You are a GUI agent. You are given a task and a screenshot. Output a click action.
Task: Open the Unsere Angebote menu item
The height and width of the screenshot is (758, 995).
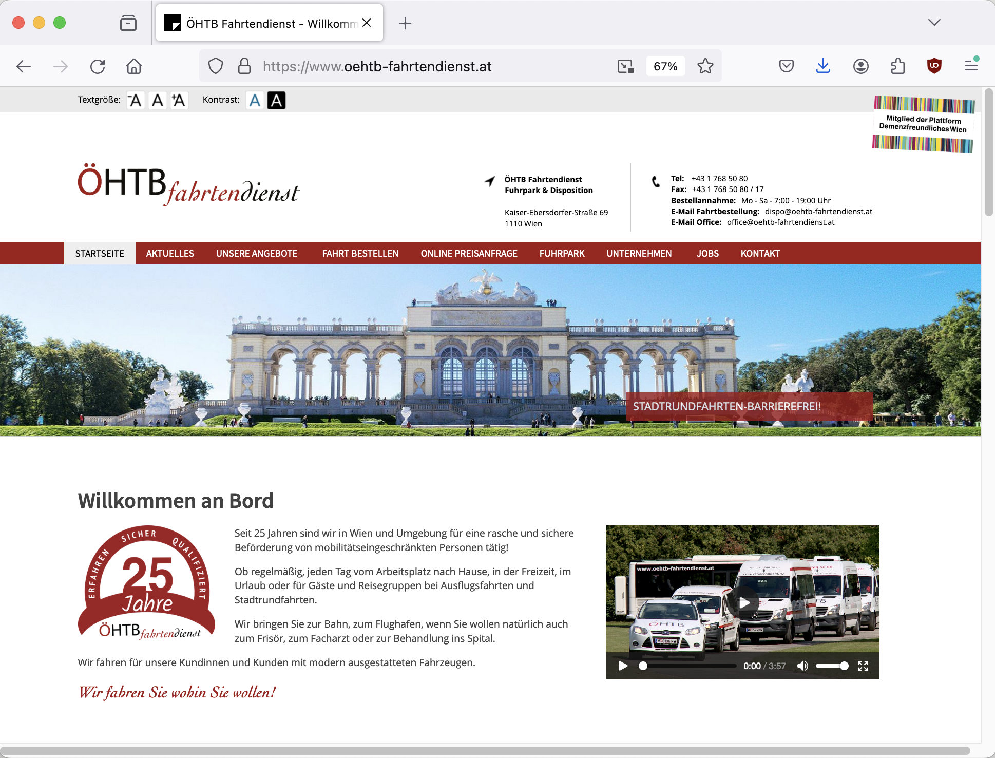point(257,253)
